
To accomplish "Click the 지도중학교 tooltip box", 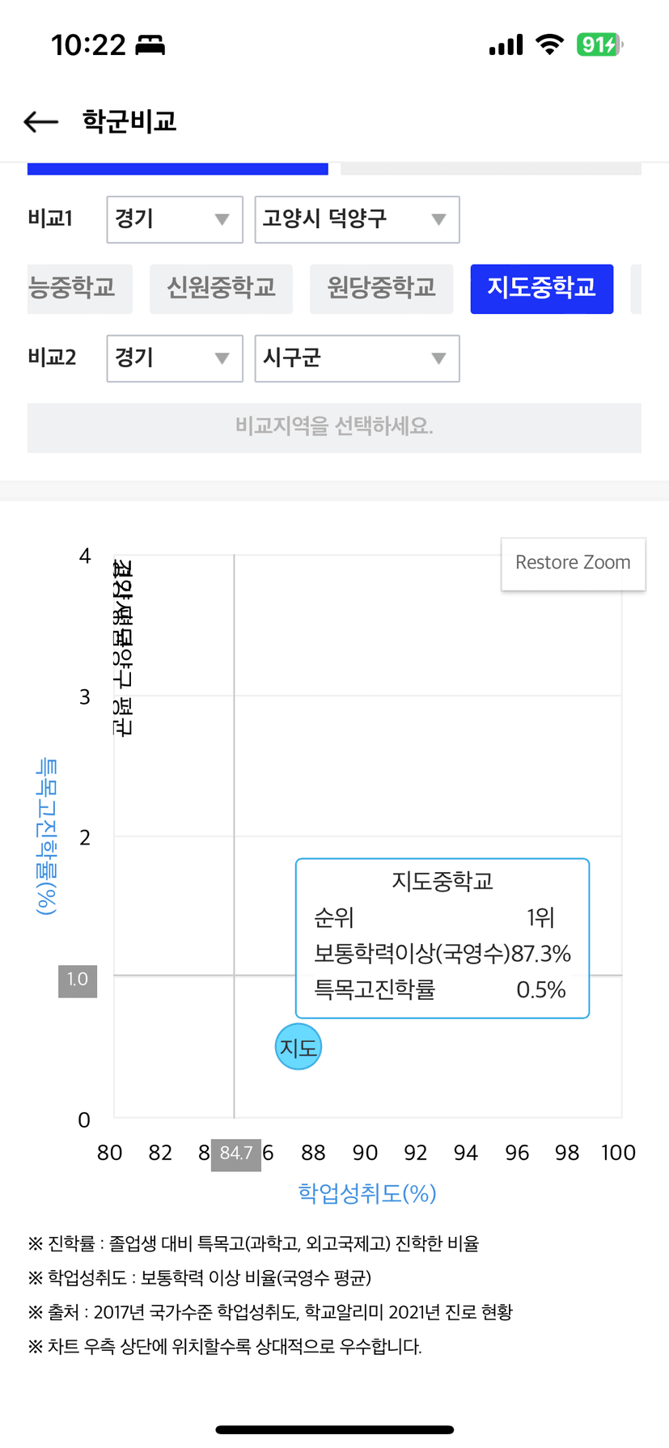I will pyautogui.click(x=442, y=938).
